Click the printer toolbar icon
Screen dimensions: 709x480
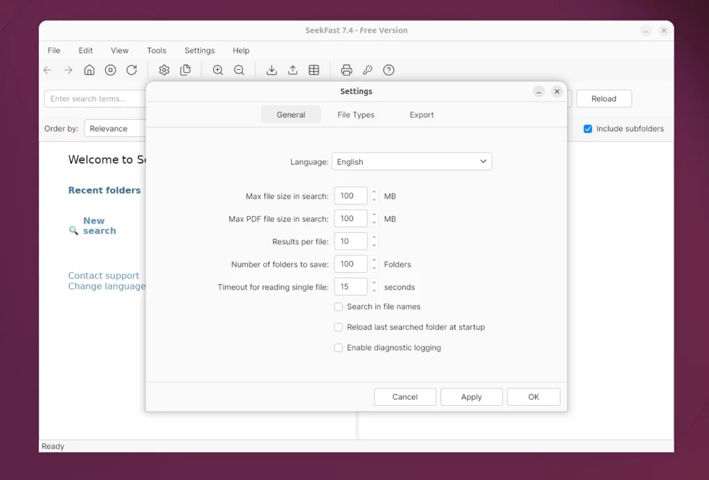pyautogui.click(x=346, y=70)
